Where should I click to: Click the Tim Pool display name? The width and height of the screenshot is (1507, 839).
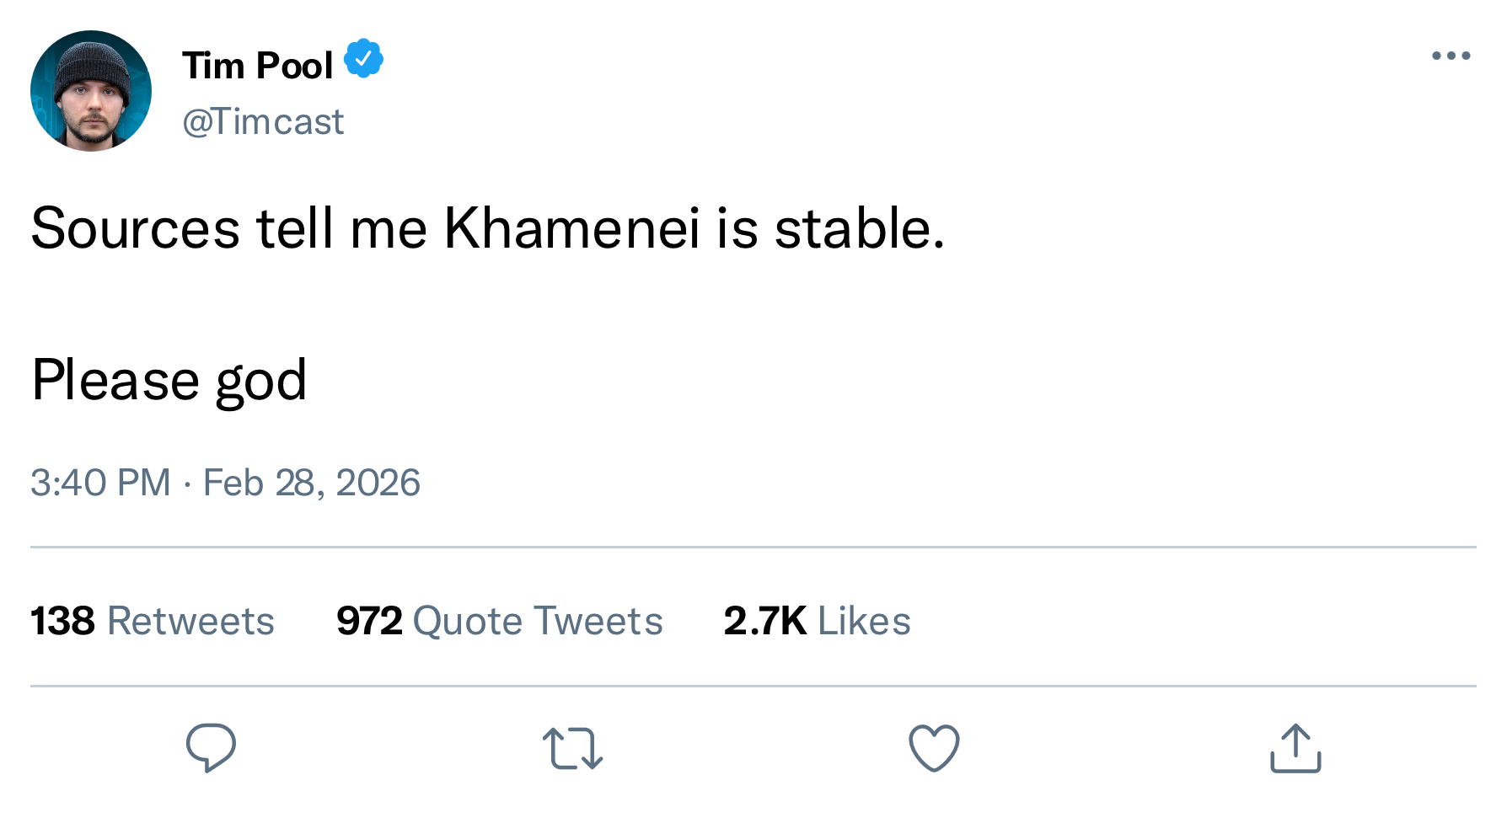coord(258,66)
